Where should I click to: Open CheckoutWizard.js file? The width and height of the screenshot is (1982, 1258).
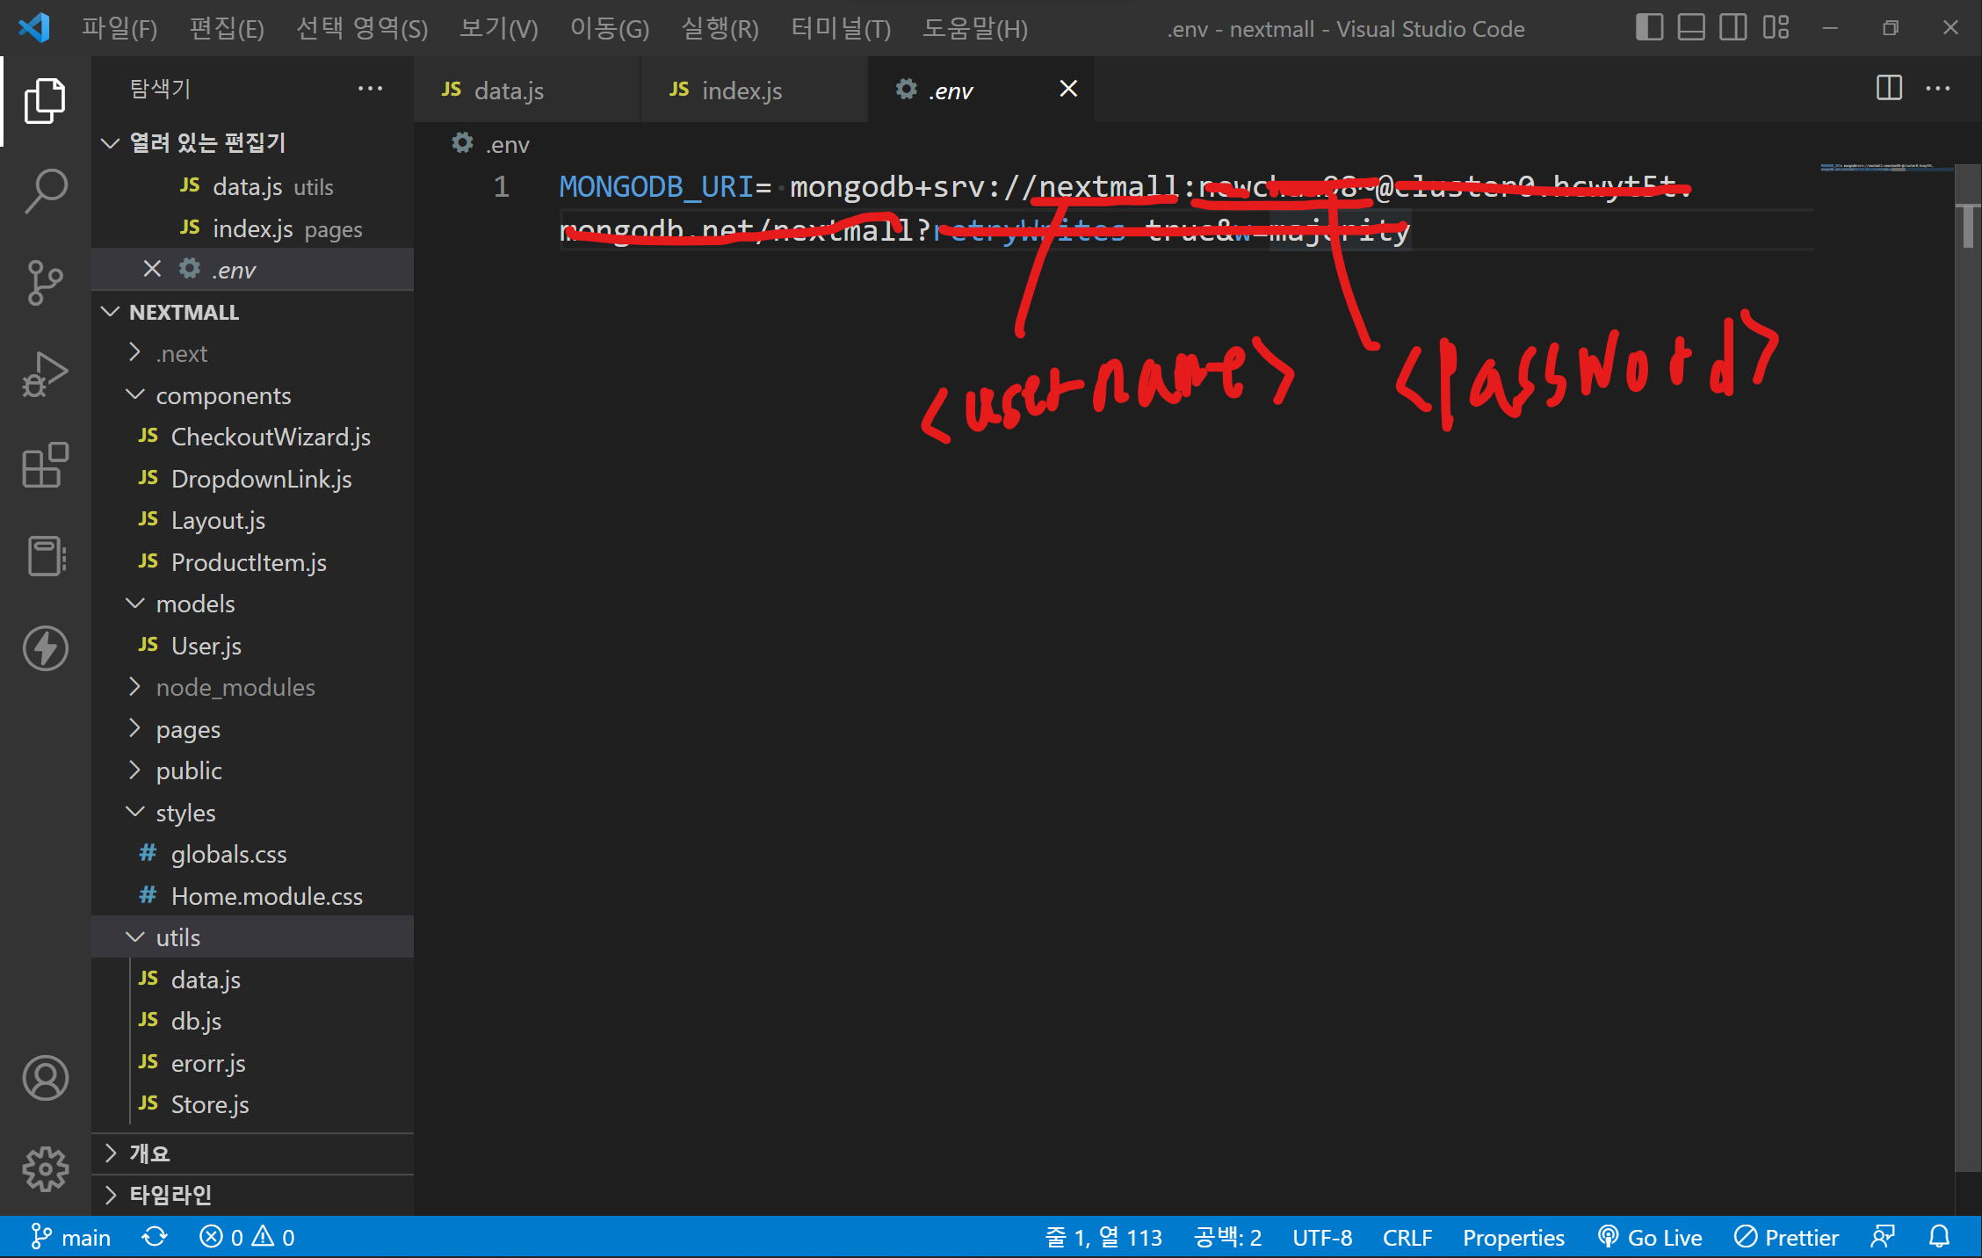point(253,437)
